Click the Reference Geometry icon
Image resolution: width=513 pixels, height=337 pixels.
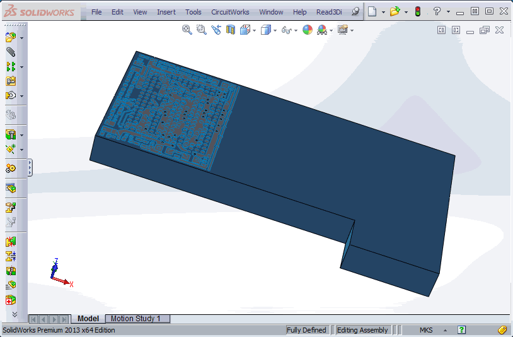pos(11,149)
